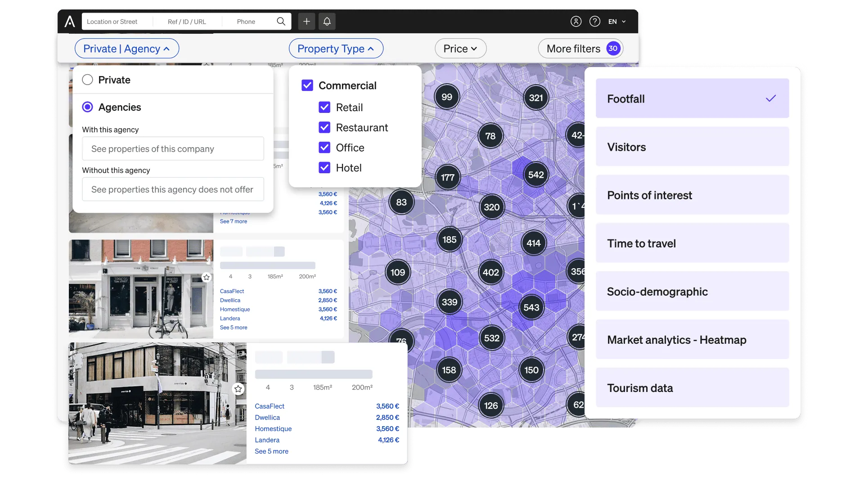Favorite the brick storefront listing star
The width and height of the screenshot is (864, 486).
pos(207,277)
